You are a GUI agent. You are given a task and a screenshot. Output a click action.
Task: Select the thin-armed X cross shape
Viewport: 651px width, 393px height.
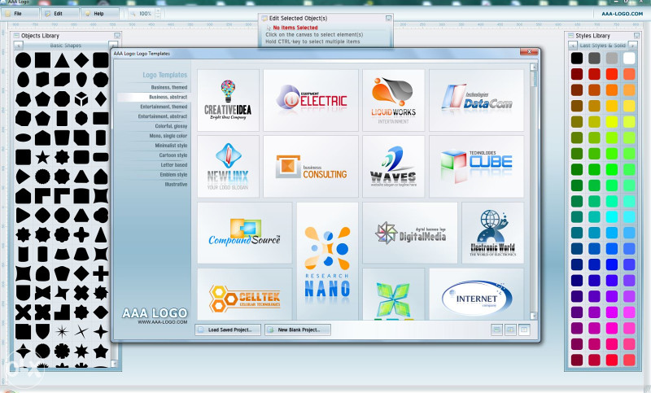tap(24, 312)
